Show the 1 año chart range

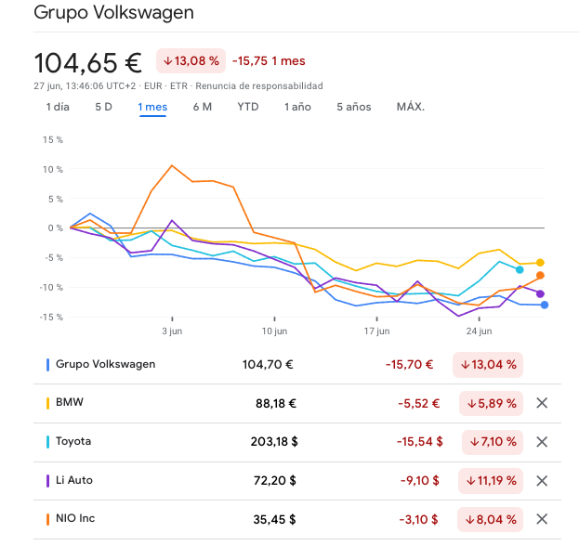[297, 107]
